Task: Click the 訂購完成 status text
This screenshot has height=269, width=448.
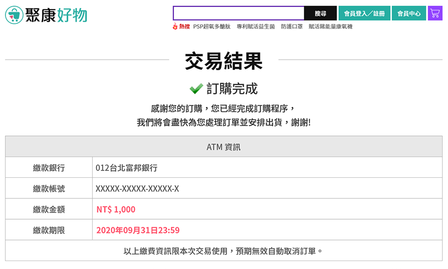Action: pyautogui.click(x=232, y=89)
